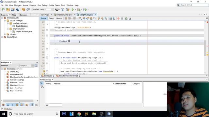Image resolution: width=209 pixels, height=117 pixels.
Task: Click the Build Project hammer icon
Action: click(x=63, y=9)
